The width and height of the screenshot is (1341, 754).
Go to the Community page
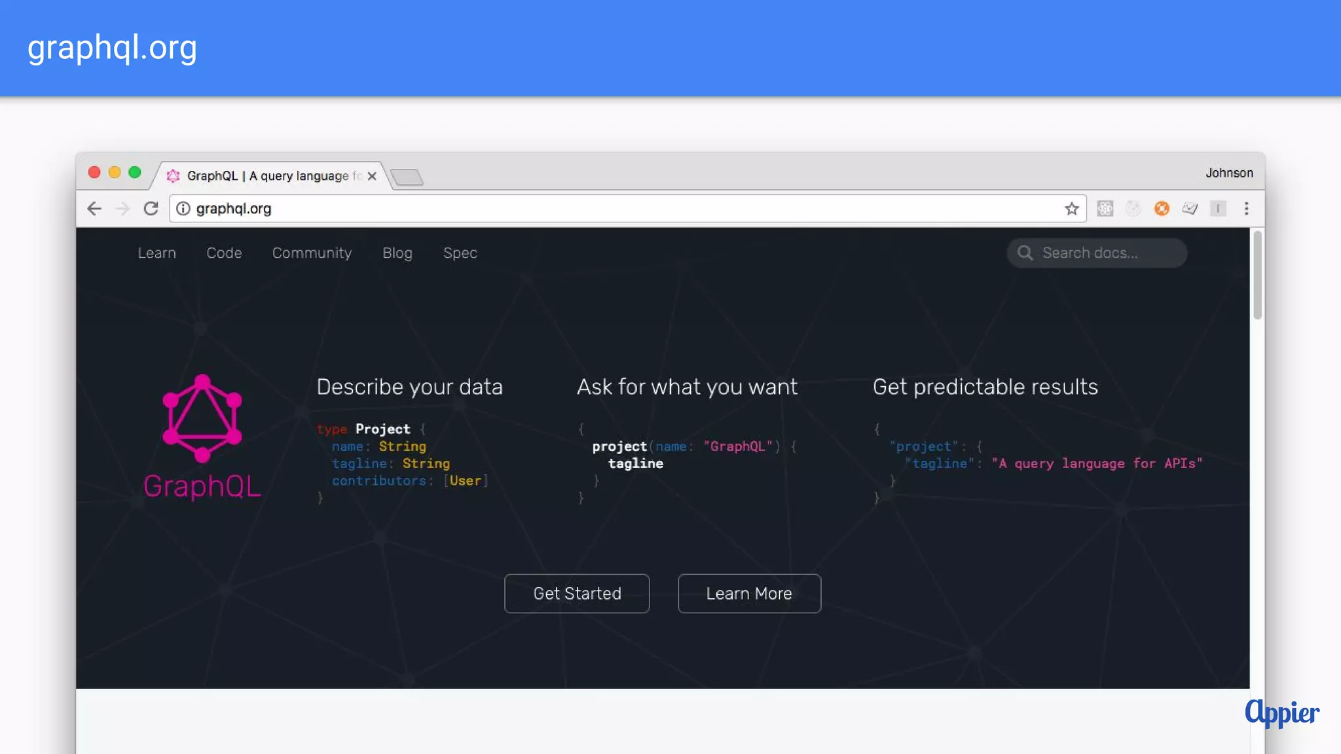click(x=312, y=253)
